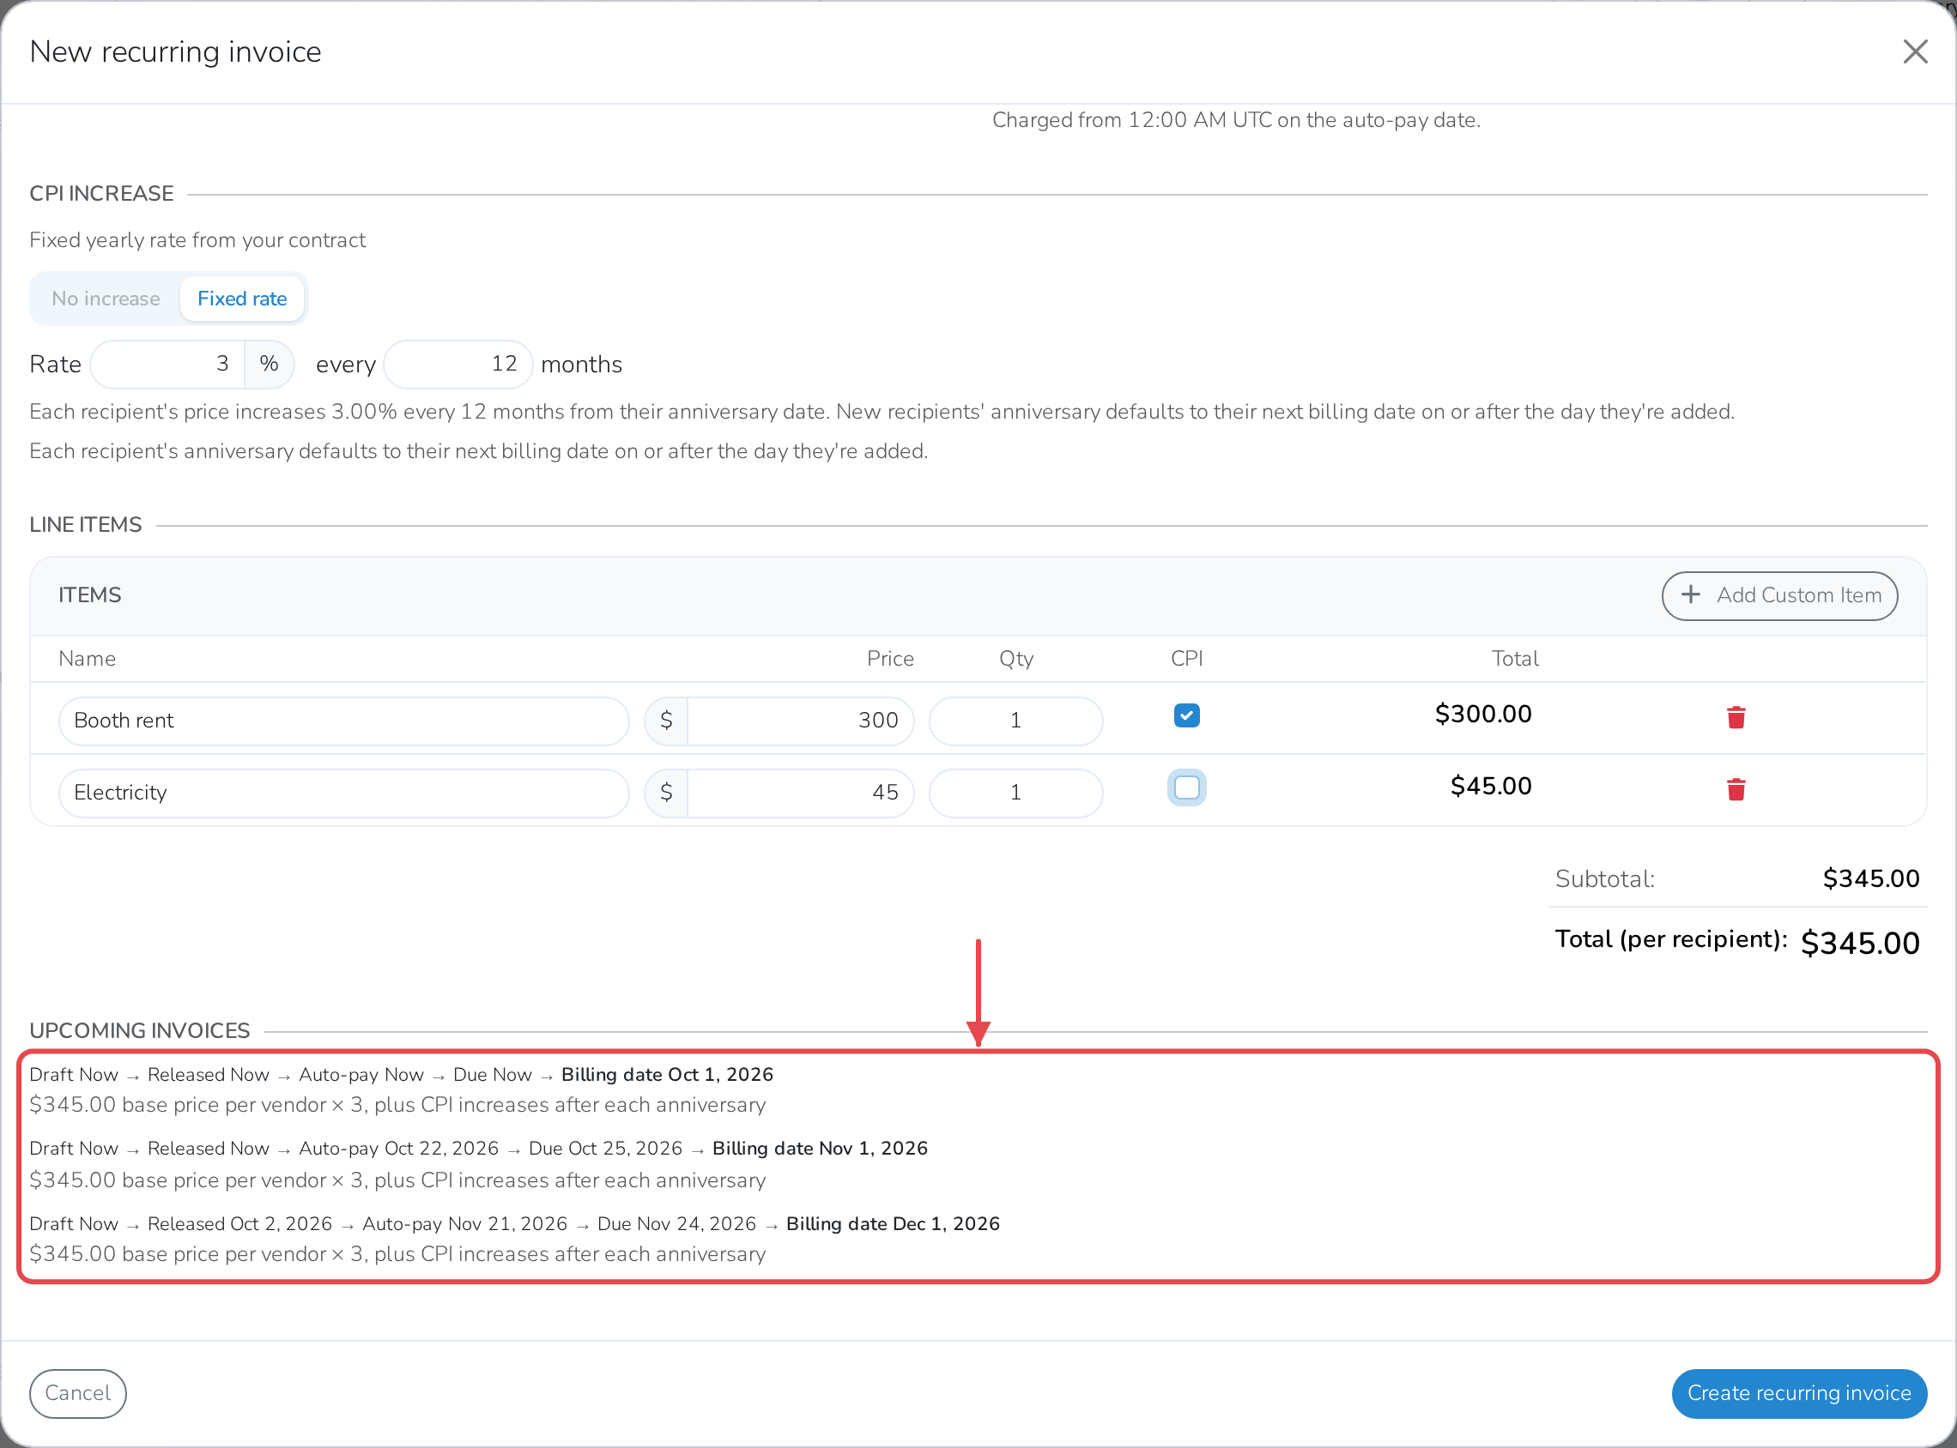Click Create recurring invoice button
Image resolution: width=1957 pixels, height=1448 pixels.
pos(1798,1393)
